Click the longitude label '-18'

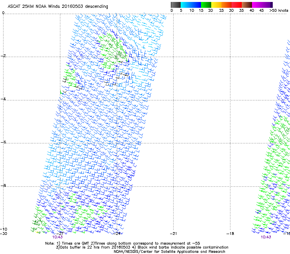click(230, 234)
